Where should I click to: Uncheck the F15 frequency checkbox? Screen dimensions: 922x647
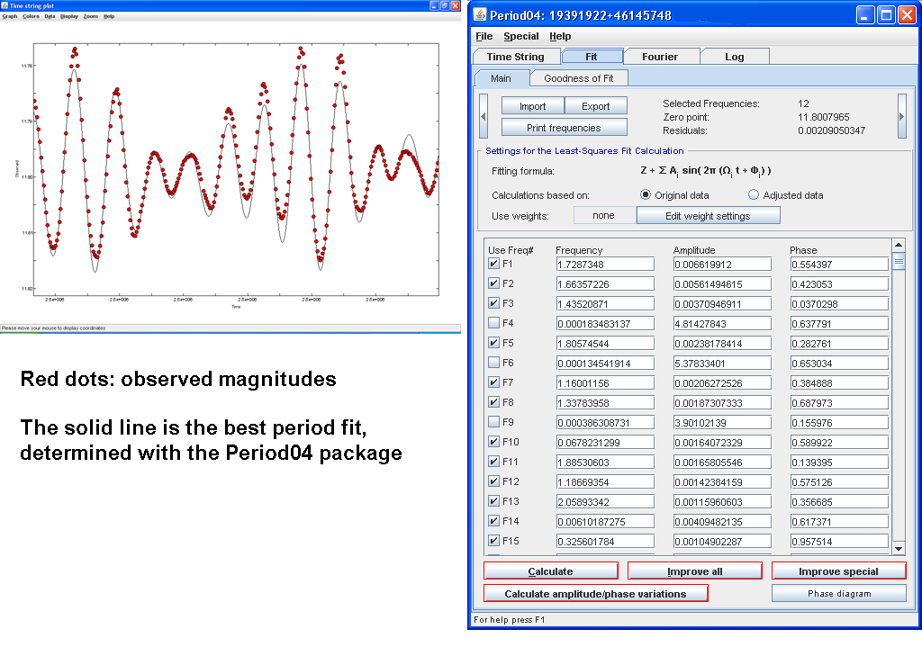(x=494, y=541)
